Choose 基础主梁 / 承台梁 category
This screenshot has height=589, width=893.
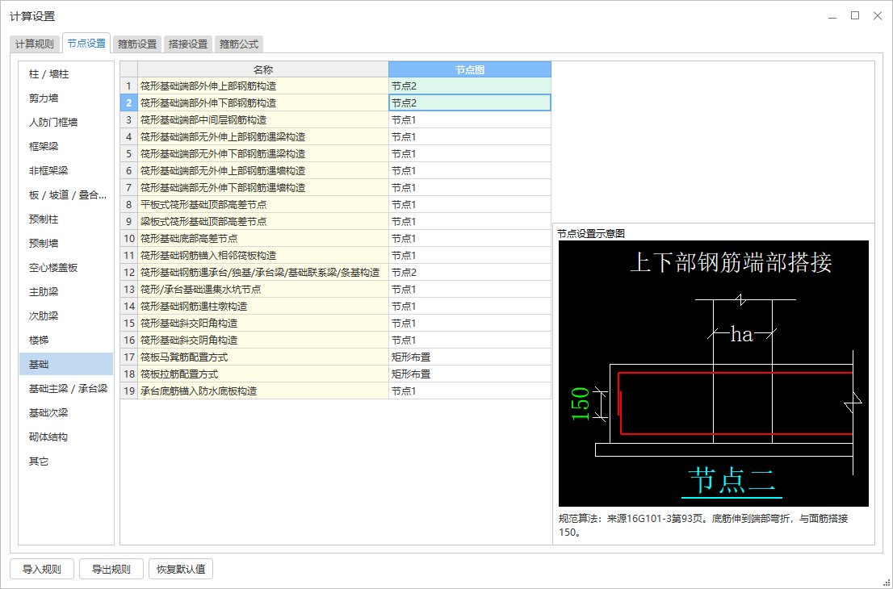coord(66,389)
